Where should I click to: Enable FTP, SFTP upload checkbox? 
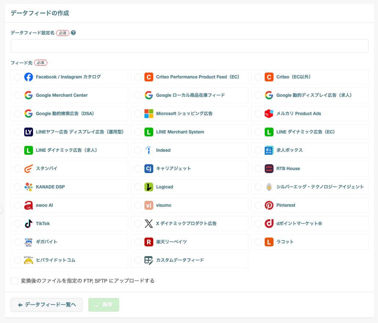tap(14, 281)
